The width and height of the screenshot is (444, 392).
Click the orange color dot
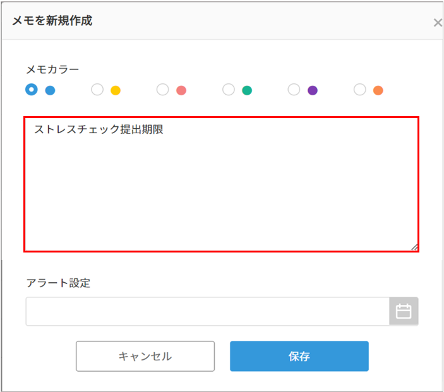pyautogui.click(x=378, y=90)
